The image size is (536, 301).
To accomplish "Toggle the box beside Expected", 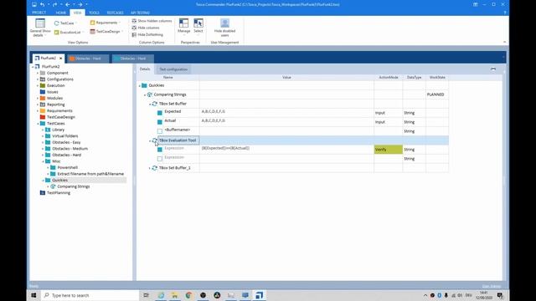I will coord(160,113).
